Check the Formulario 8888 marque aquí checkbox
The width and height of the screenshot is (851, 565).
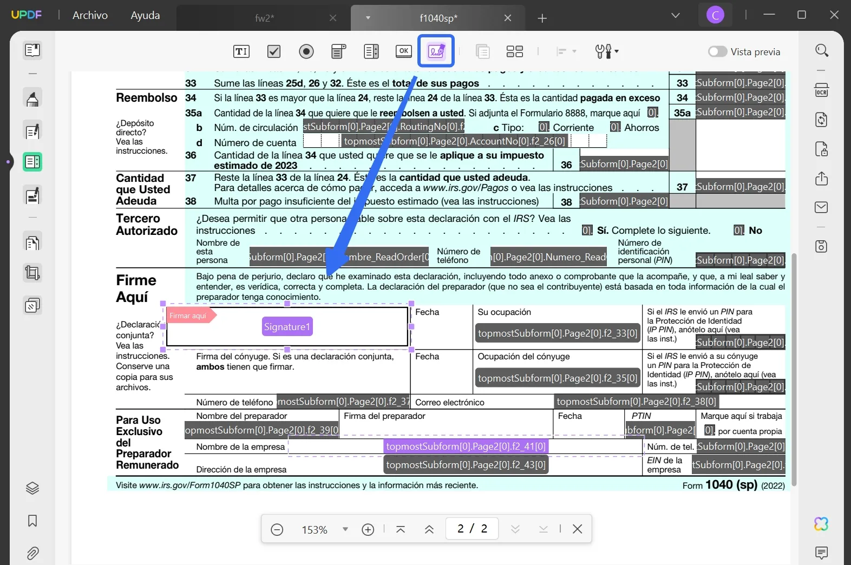tap(653, 113)
